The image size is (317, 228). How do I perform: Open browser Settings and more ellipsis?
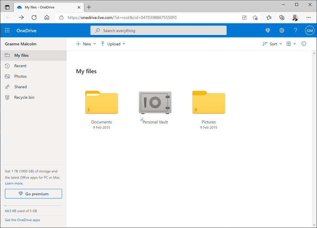tap(308, 17)
